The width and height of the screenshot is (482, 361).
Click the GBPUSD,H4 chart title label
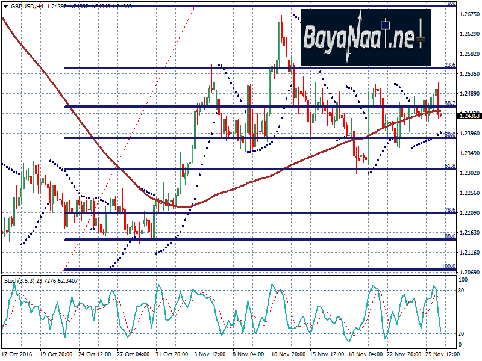[x=24, y=6]
